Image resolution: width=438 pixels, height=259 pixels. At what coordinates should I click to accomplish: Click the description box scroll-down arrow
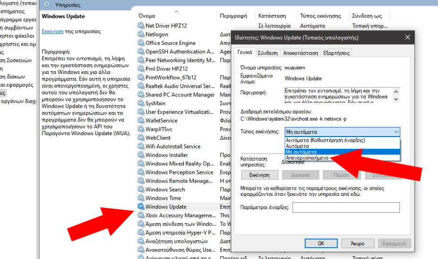[396, 99]
